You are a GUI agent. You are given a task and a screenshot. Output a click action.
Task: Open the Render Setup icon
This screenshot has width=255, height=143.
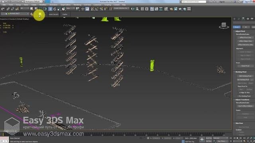tap(171, 9)
